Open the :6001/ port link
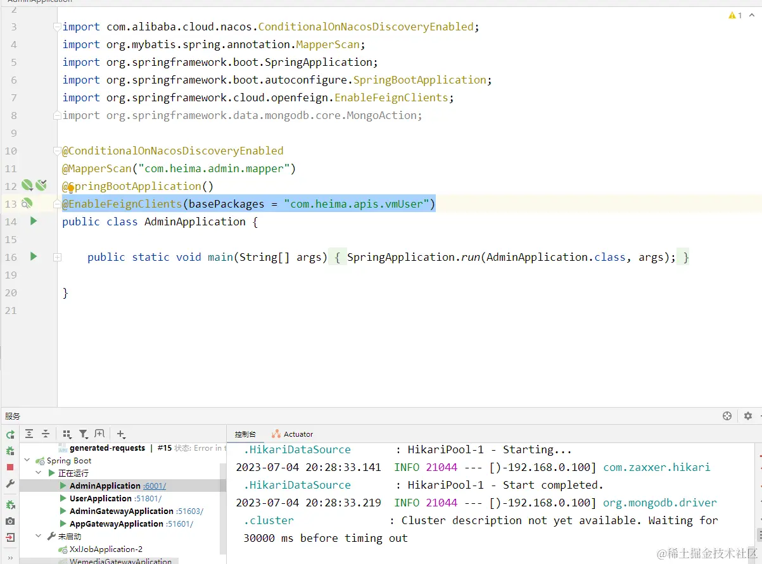The height and width of the screenshot is (564, 762). click(x=155, y=486)
